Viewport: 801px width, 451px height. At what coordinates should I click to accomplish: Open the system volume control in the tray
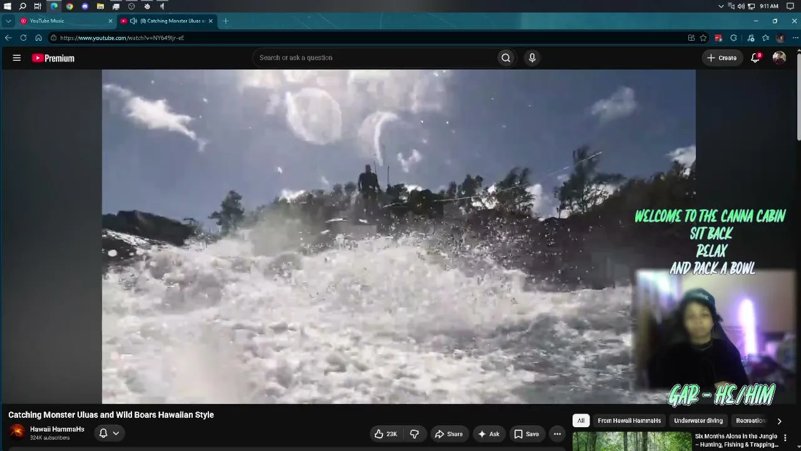(741, 6)
